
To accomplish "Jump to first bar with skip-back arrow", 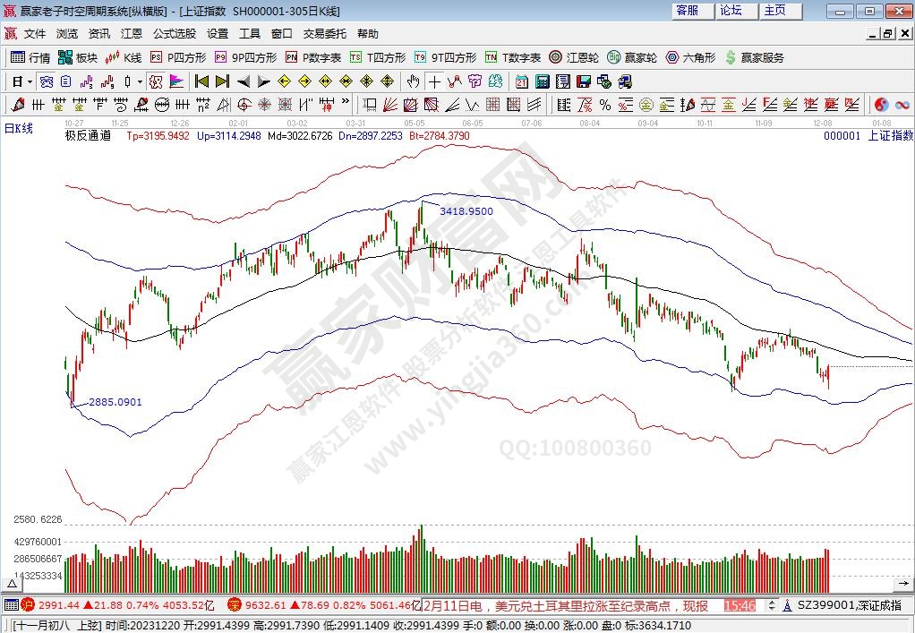I will point(201,81).
